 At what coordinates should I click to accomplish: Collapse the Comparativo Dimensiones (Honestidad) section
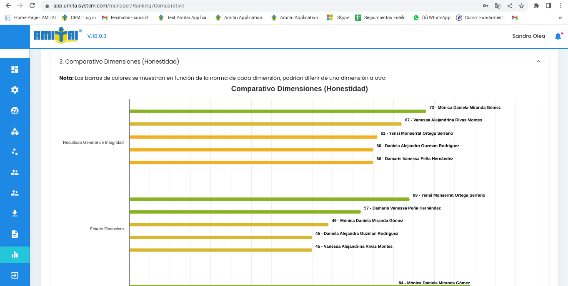[538, 62]
